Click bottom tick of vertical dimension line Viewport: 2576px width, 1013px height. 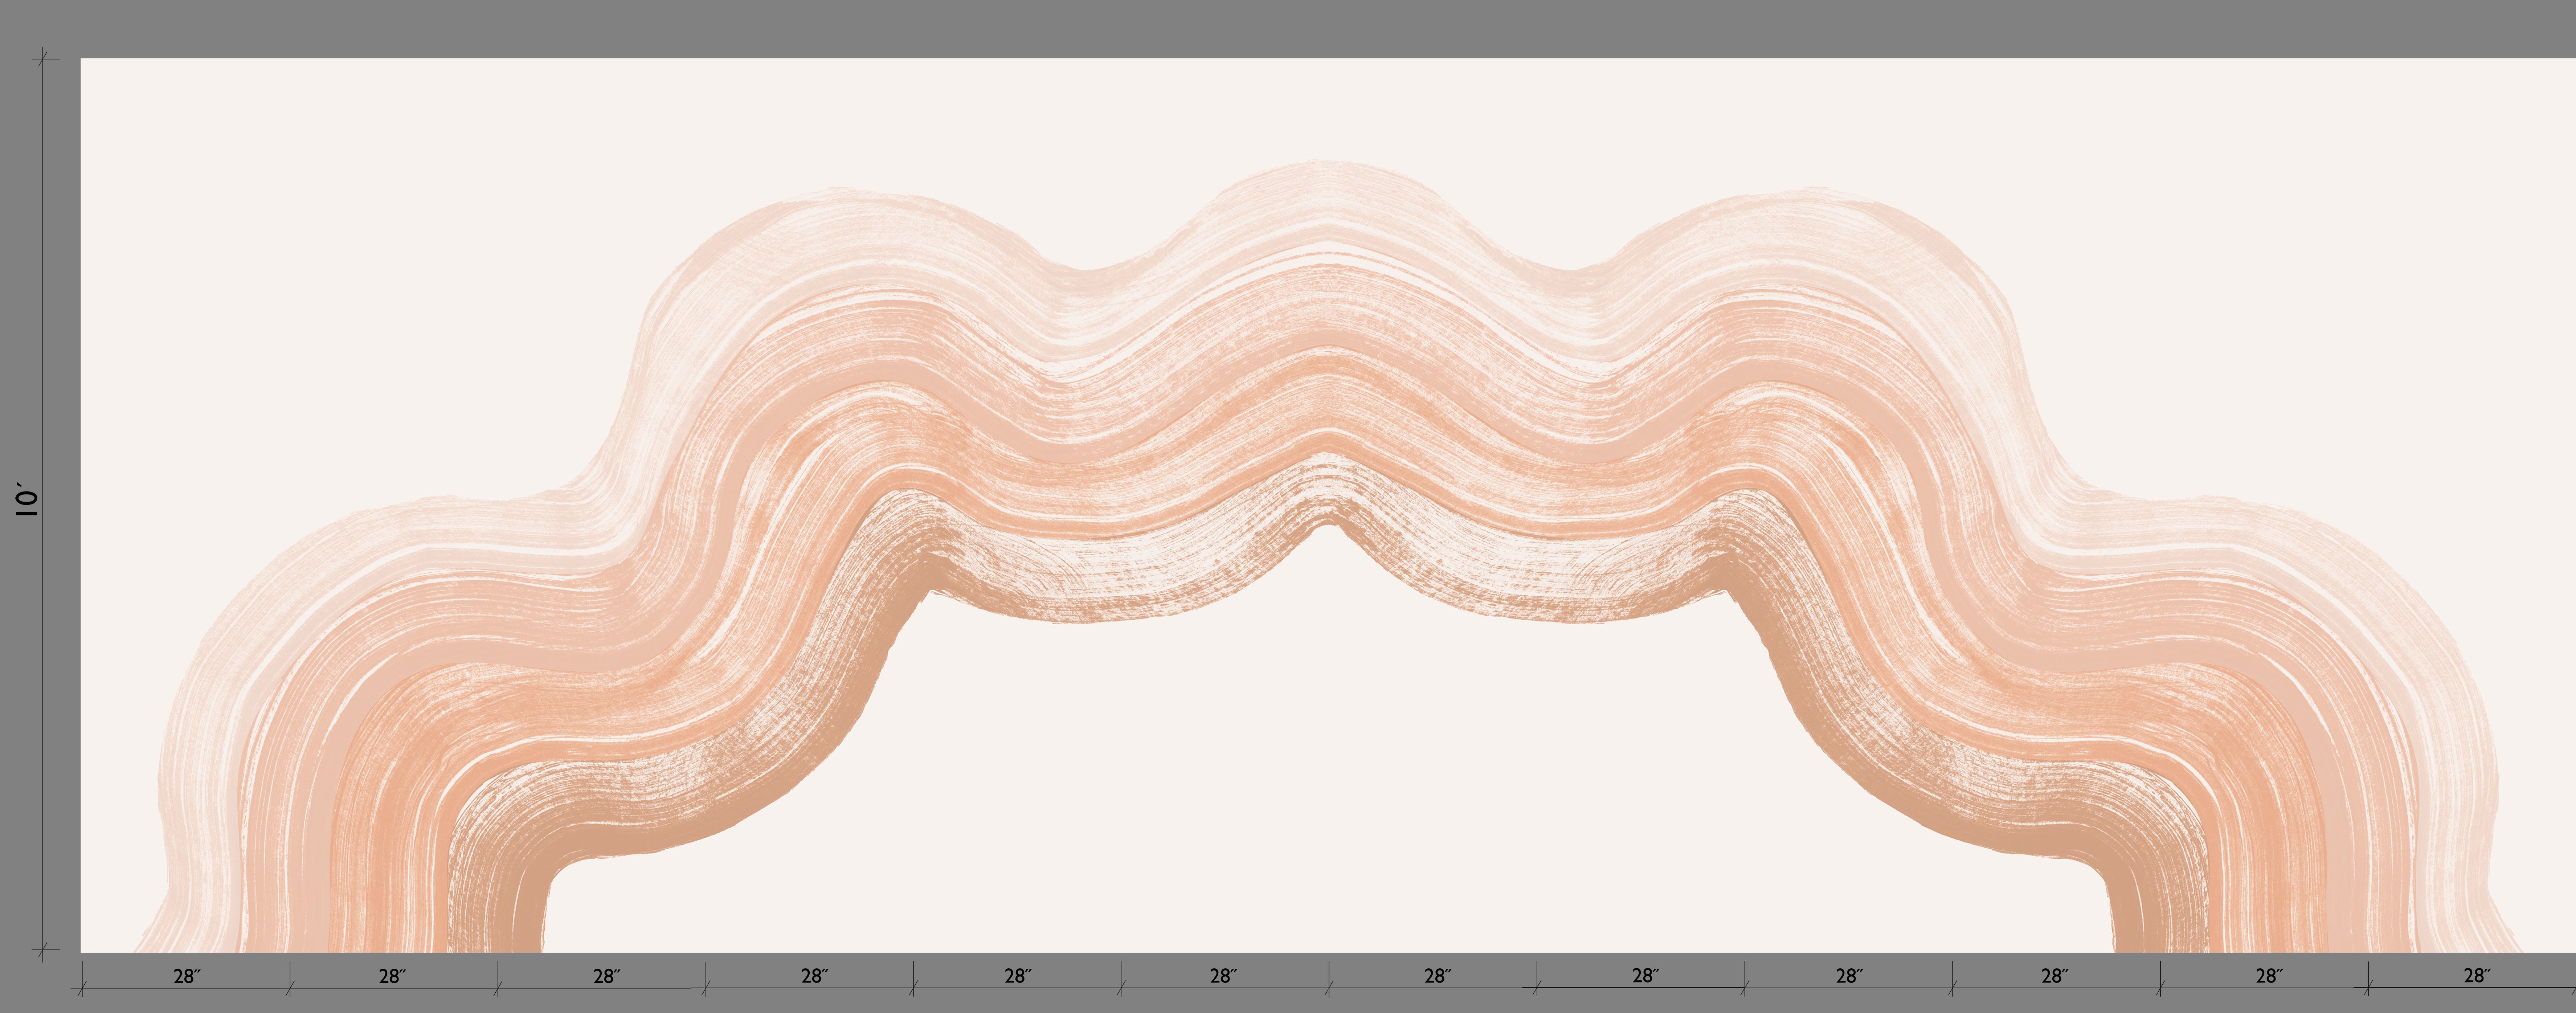point(43,949)
